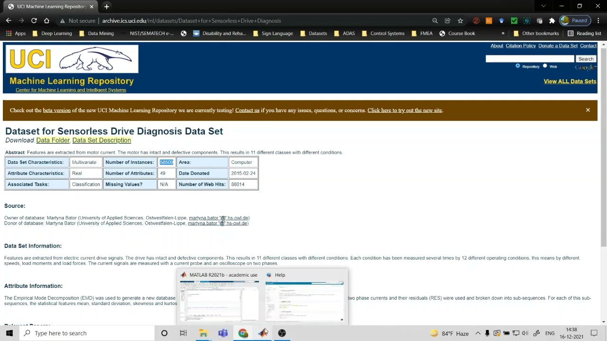Image resolution: width=607 pixels, height=341 pixels.
Task: Open the browser home page
Action: click(46, 21)
